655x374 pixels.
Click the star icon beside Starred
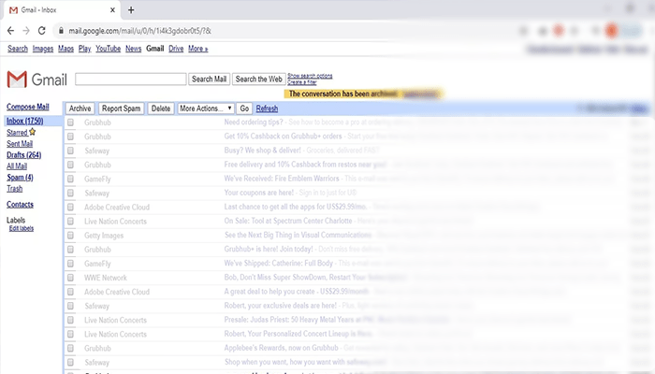32,133
